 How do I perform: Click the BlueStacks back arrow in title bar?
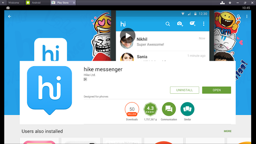[3, 3]
